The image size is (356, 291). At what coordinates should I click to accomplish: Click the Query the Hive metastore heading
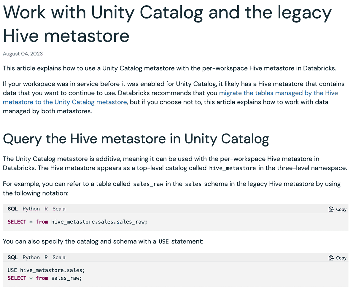[136, 139]
